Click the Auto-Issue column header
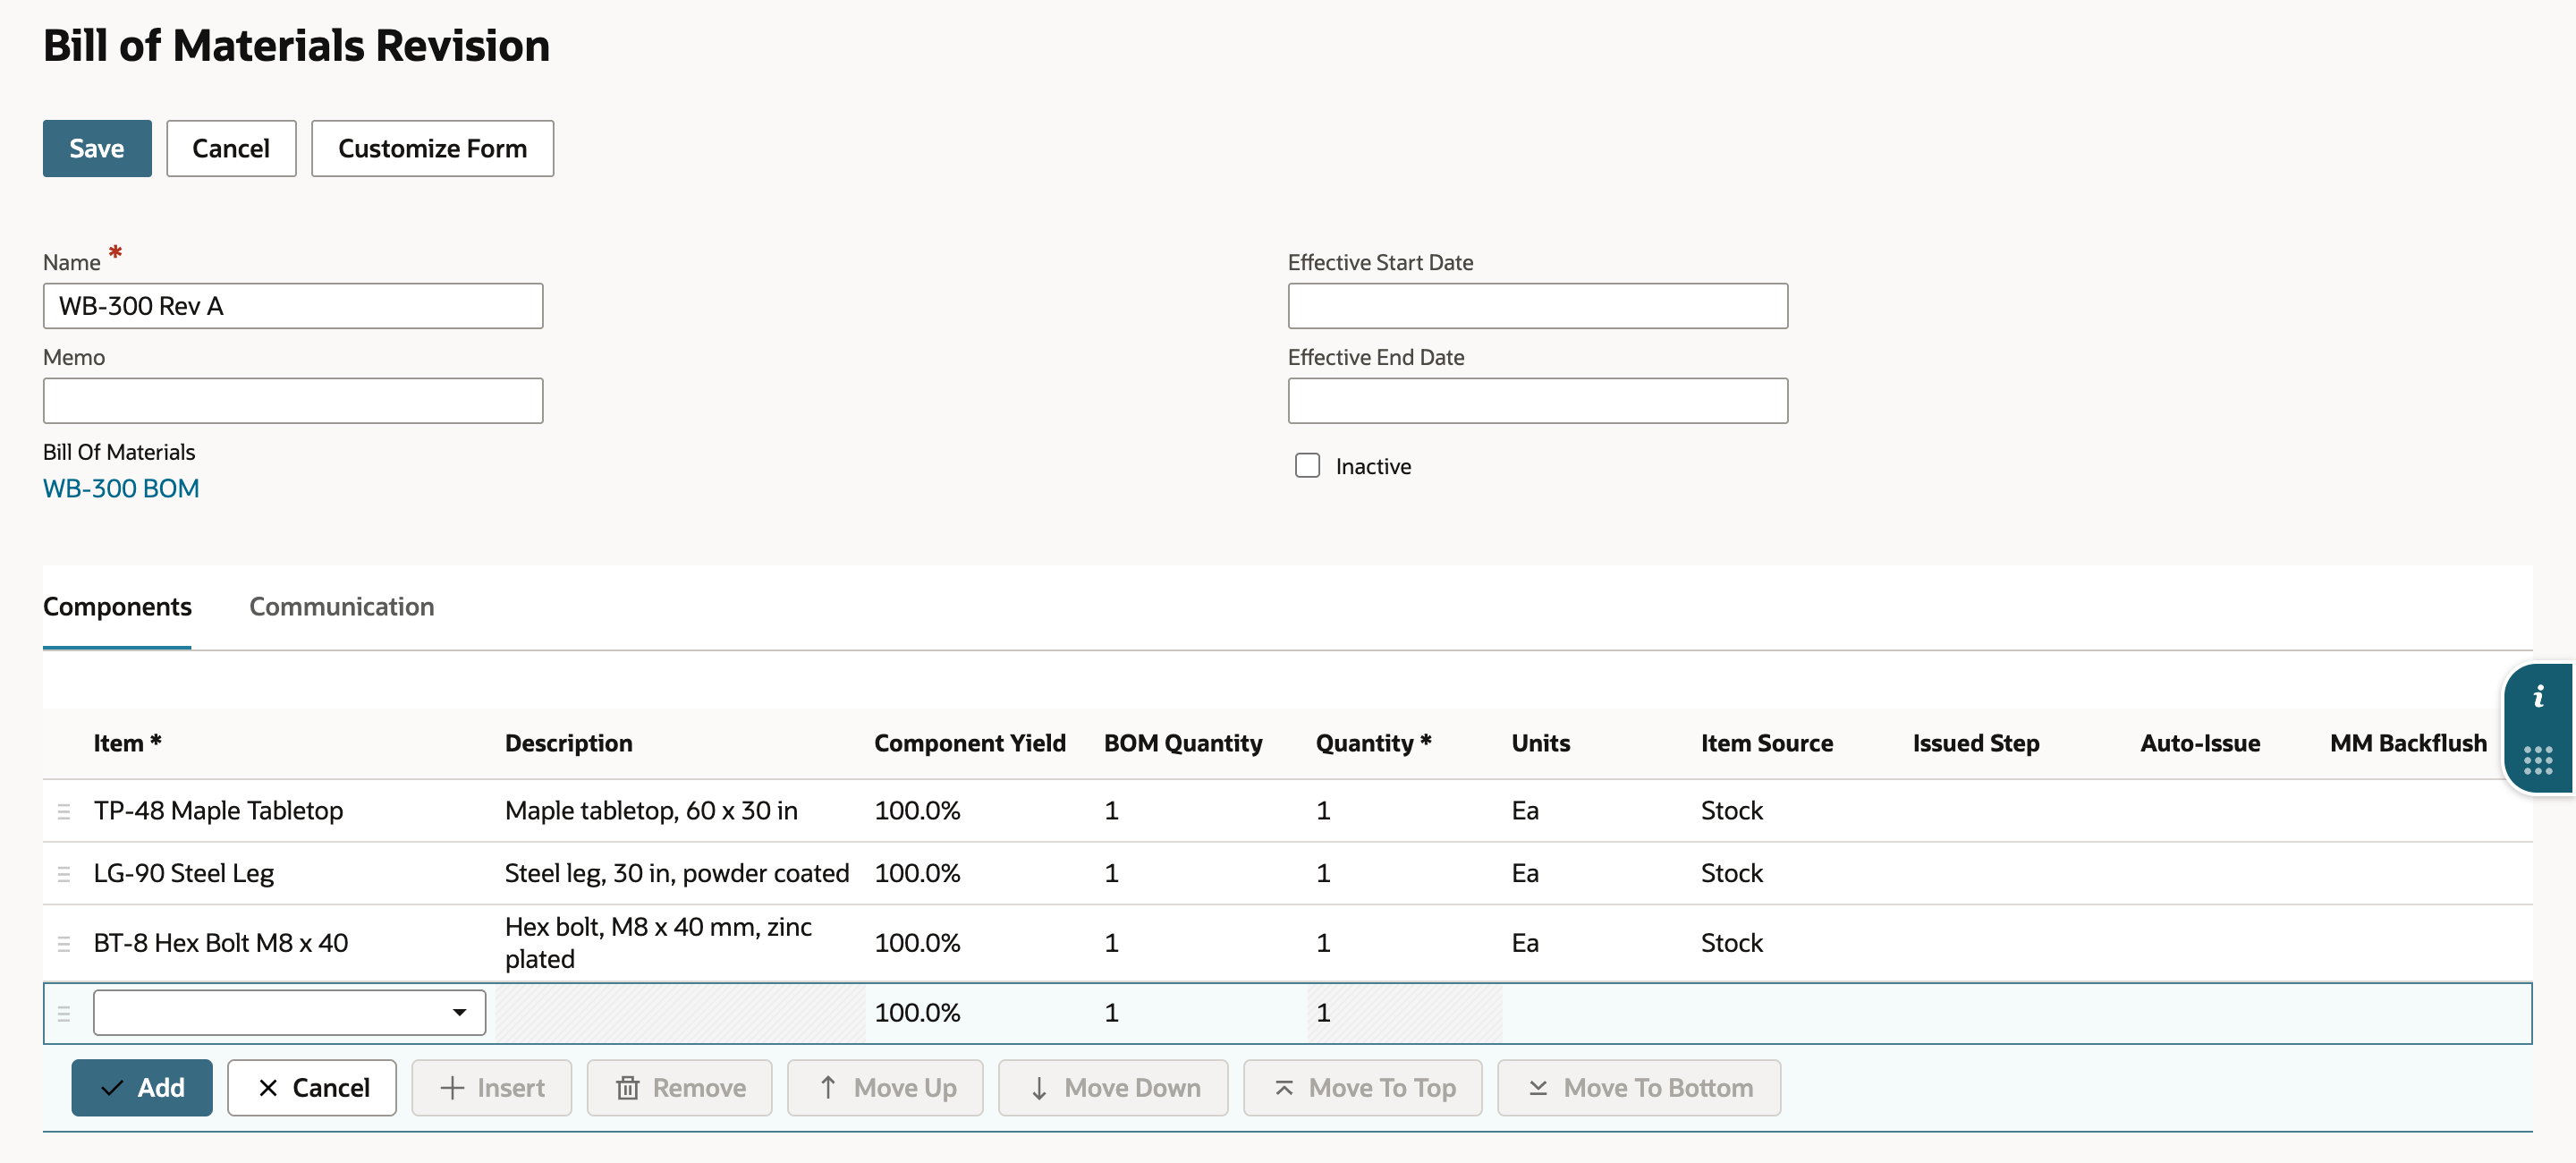This screenshot has height=1163, width=2576. pos(2200,744)
